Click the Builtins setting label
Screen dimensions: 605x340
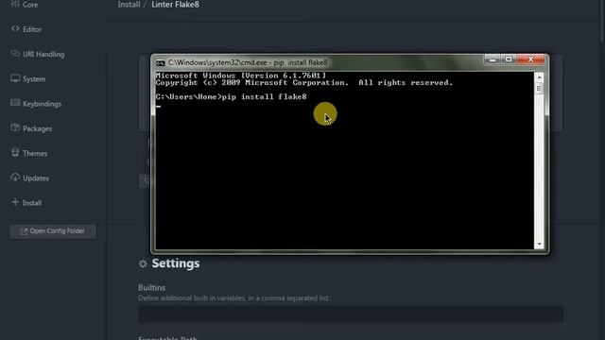click(151, 288)
